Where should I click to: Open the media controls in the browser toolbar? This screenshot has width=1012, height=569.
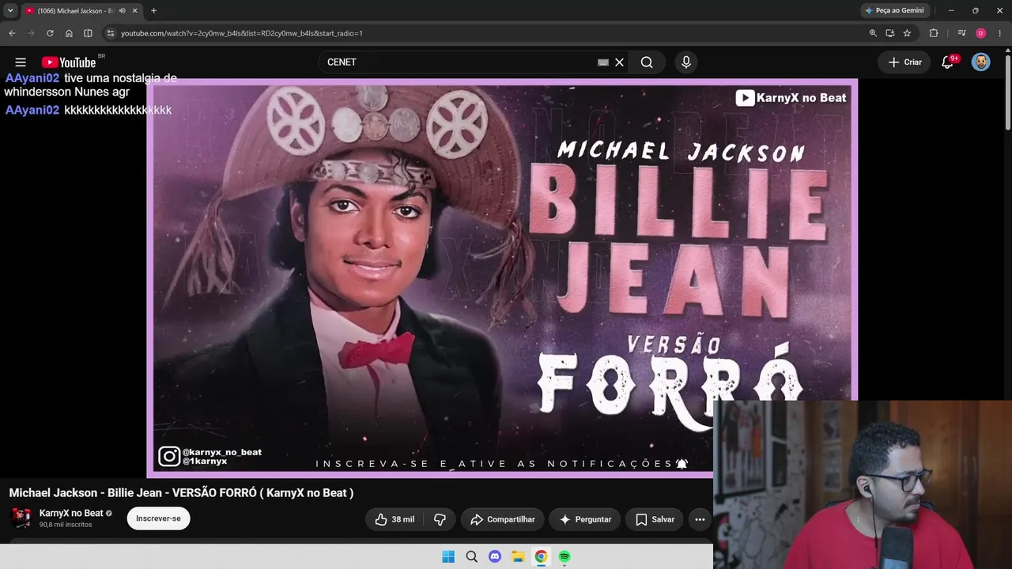coord(961,33)
